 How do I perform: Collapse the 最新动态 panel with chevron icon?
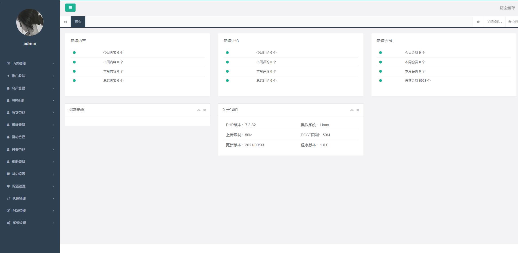pos(199,110)
